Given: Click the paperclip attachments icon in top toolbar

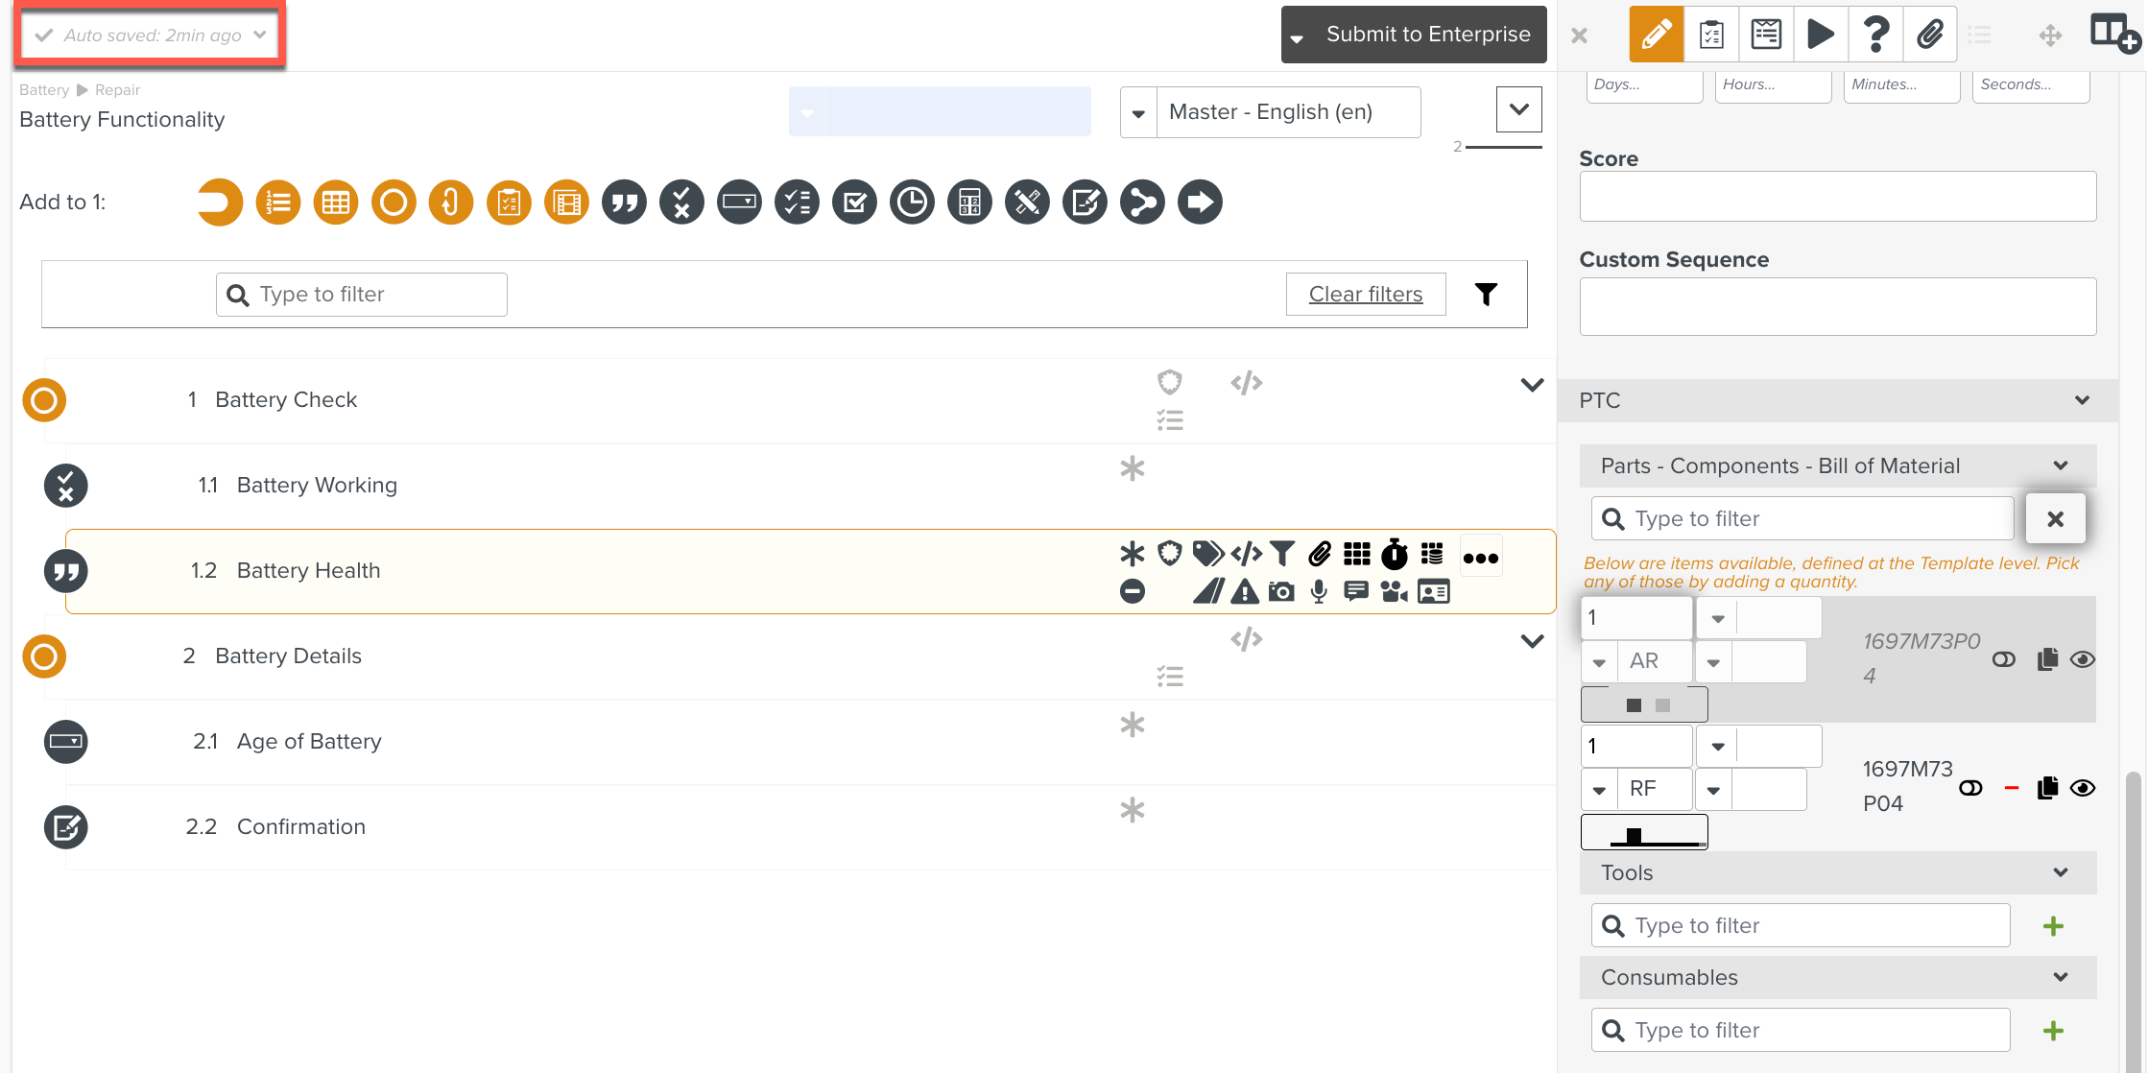Looking at the screenshot, I should [x=1930, y=35].
